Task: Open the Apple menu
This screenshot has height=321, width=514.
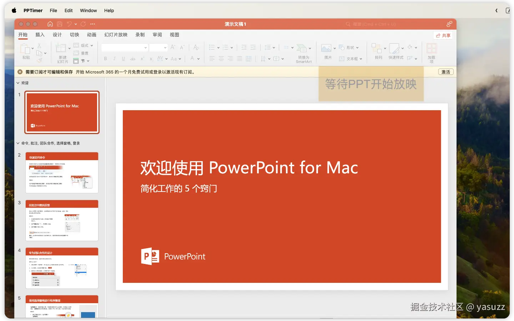Action: [x=14, y=10]
